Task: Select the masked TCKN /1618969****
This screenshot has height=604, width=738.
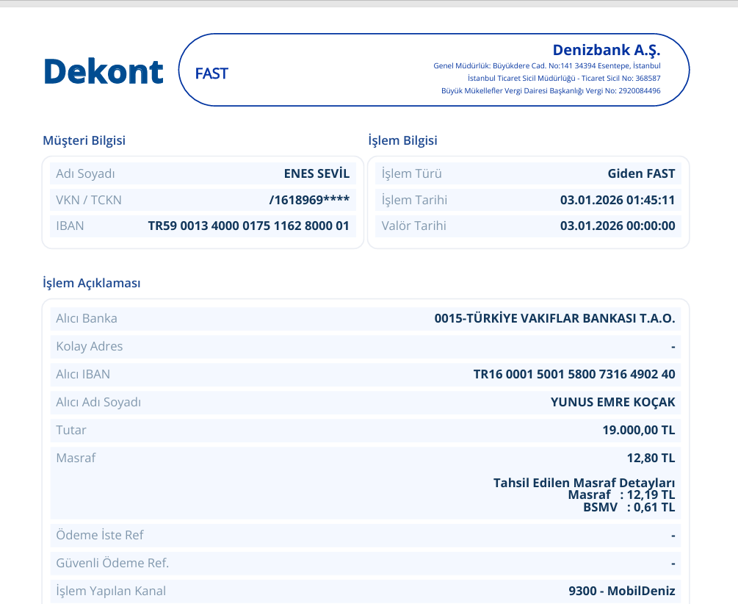Action: tap(309, 200)
